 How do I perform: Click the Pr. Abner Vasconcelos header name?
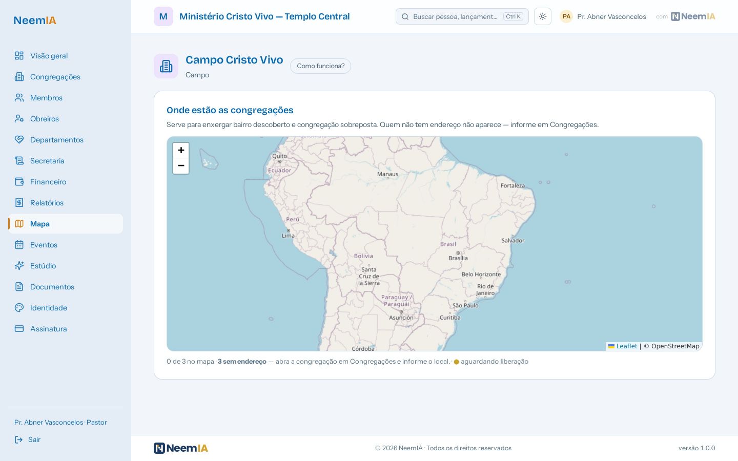[x=611, y=16]
